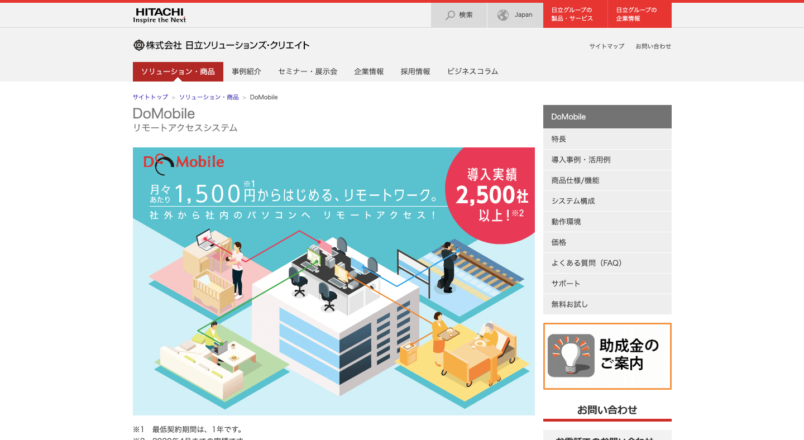Screen dimensions: 804x440
Task: Open システム構成 in the sidebar
Action: coord(607,201)
